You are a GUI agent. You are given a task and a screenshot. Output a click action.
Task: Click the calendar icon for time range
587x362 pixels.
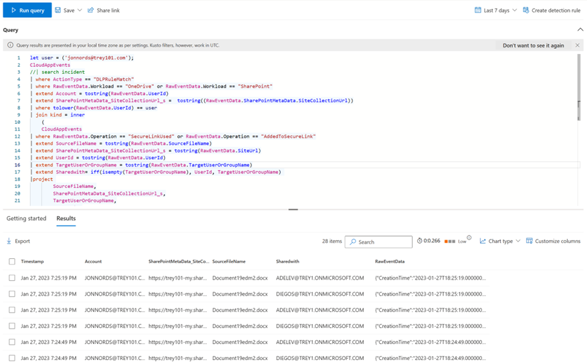pos(478,11)
